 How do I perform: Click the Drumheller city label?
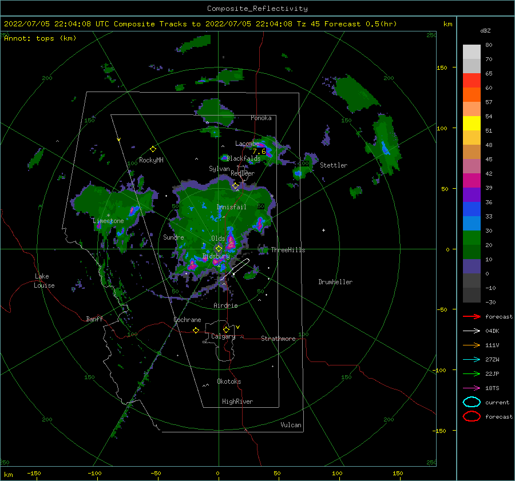(x=335, y=282)
